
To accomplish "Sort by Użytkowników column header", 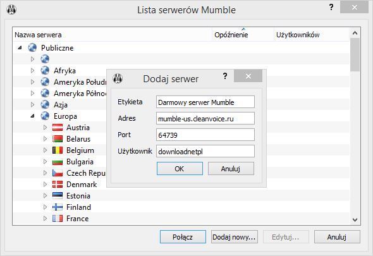I will click(312, 35).
